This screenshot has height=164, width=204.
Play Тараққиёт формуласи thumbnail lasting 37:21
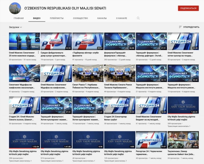point(152,41)
